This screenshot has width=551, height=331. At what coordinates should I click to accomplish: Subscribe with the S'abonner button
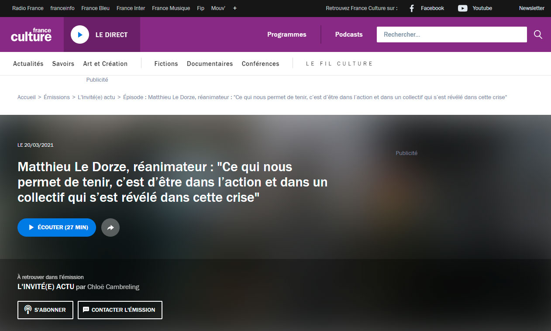point(45,310)
